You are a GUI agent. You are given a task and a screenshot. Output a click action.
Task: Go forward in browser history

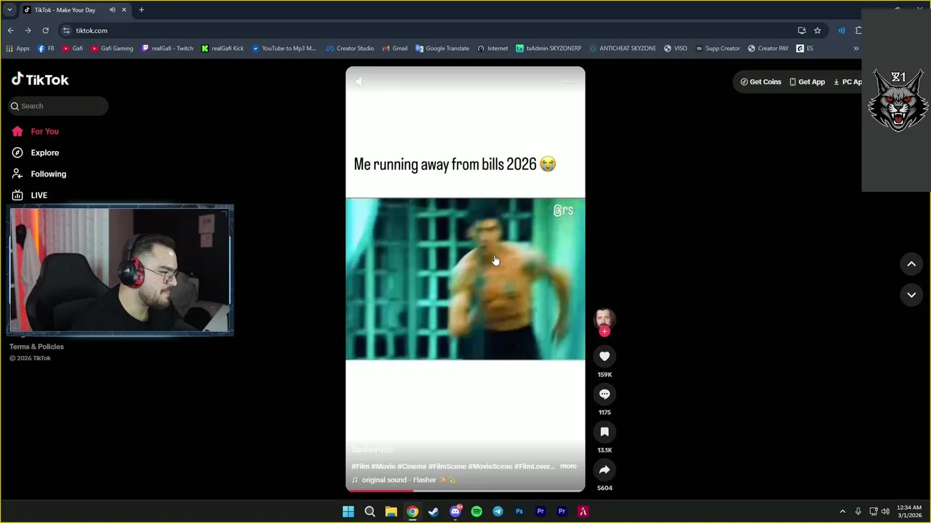click(28, 31)
